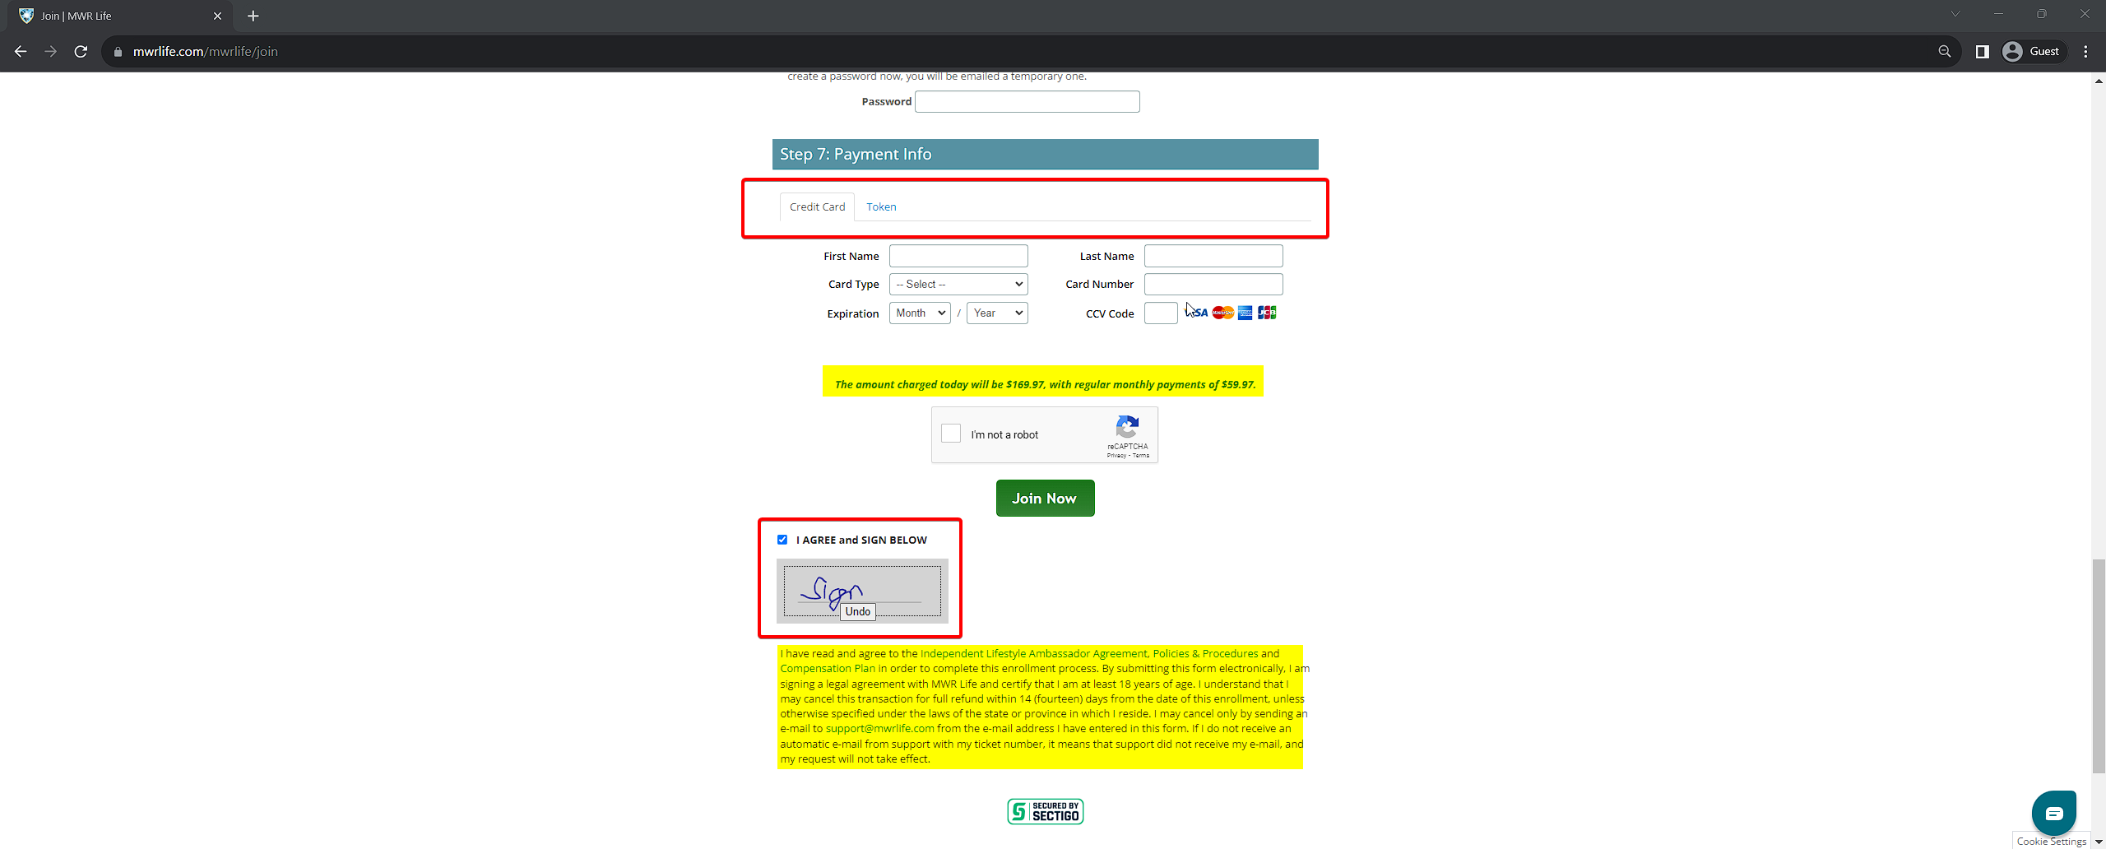Image resolution: width=2106 pixels, height=849 pixels.
Task: Toggle the browser side panel
Action: (1983, 51)
